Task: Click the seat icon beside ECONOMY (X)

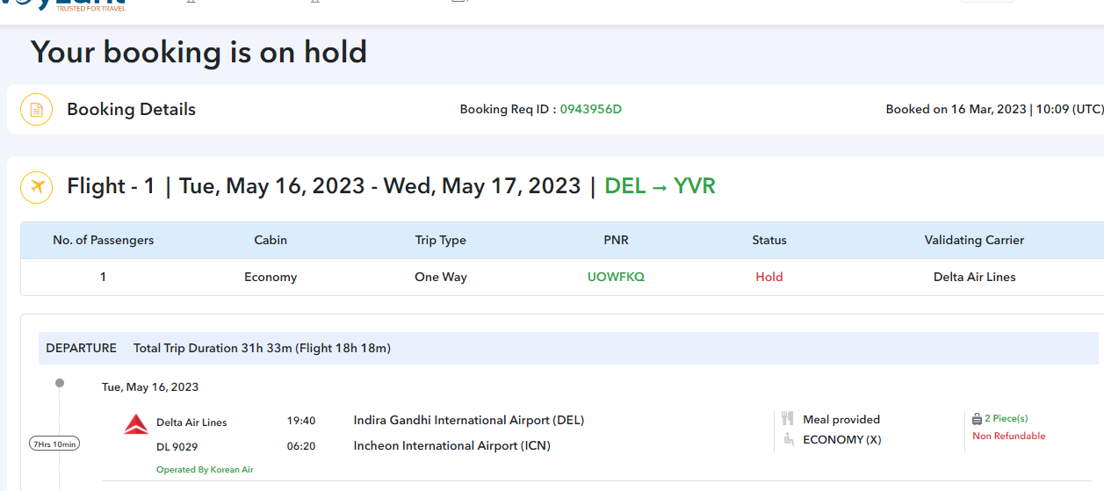Action: 789,439
